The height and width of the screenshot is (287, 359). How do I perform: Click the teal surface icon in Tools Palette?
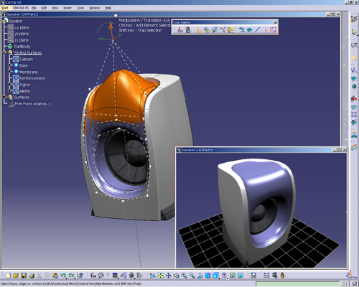tap(250, 30)
